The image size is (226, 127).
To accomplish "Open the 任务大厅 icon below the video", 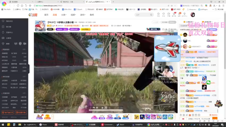I will [39, 117].
